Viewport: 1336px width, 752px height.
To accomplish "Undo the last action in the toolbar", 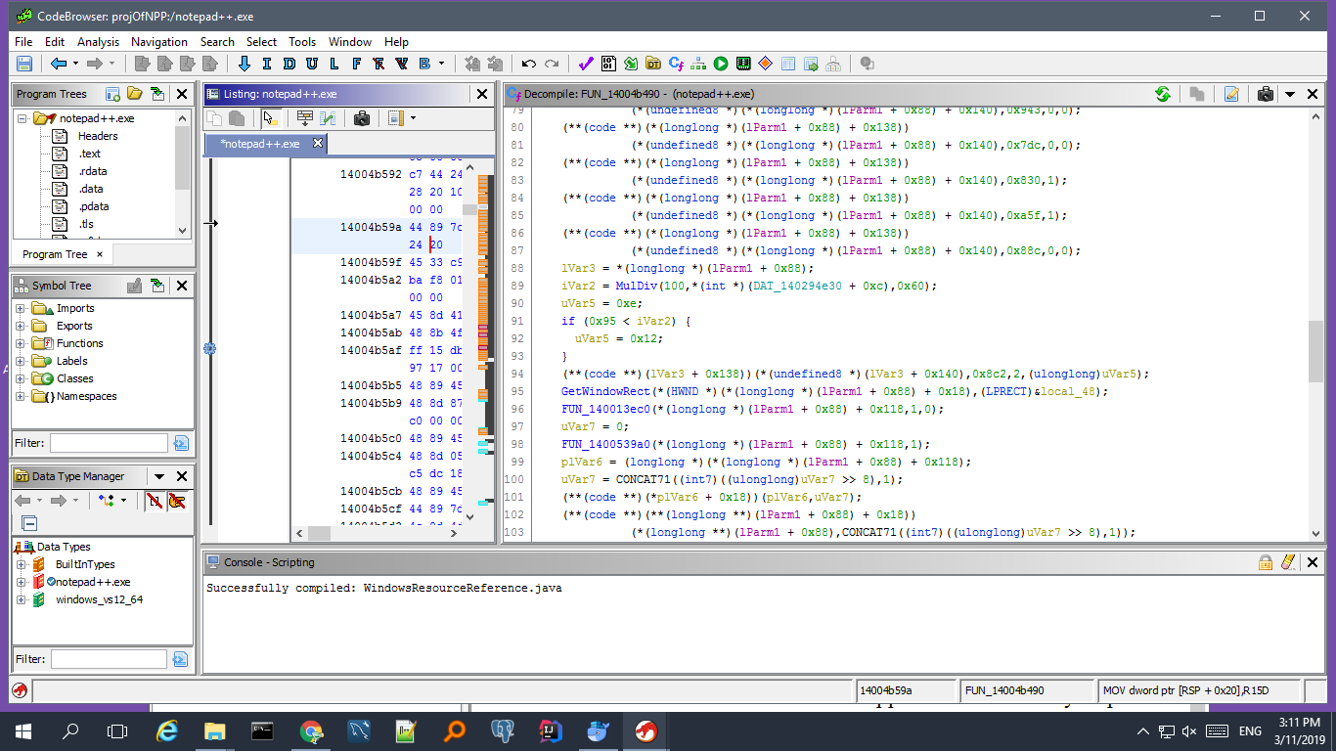I will tap(529, 64).
